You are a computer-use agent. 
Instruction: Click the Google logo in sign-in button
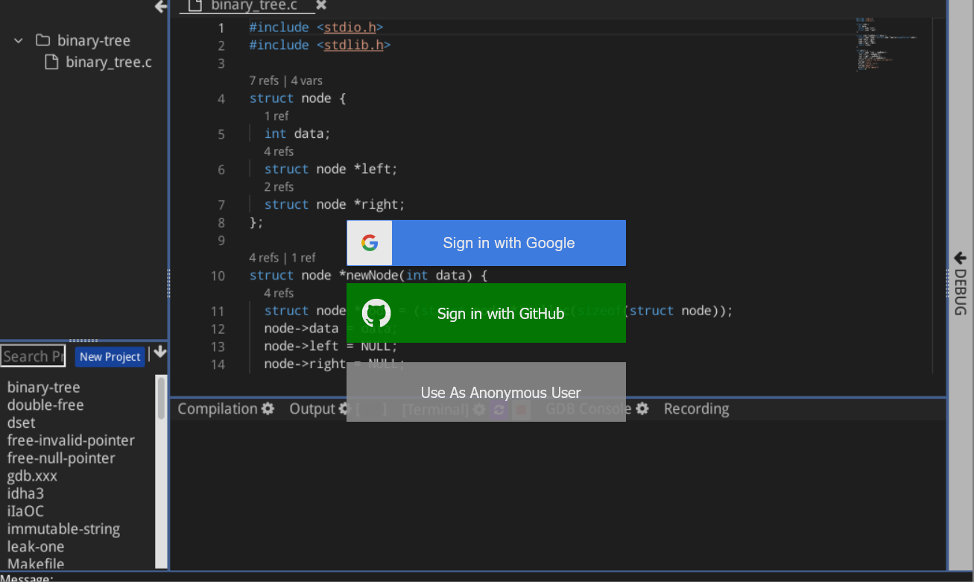click(x=370, y=243)
